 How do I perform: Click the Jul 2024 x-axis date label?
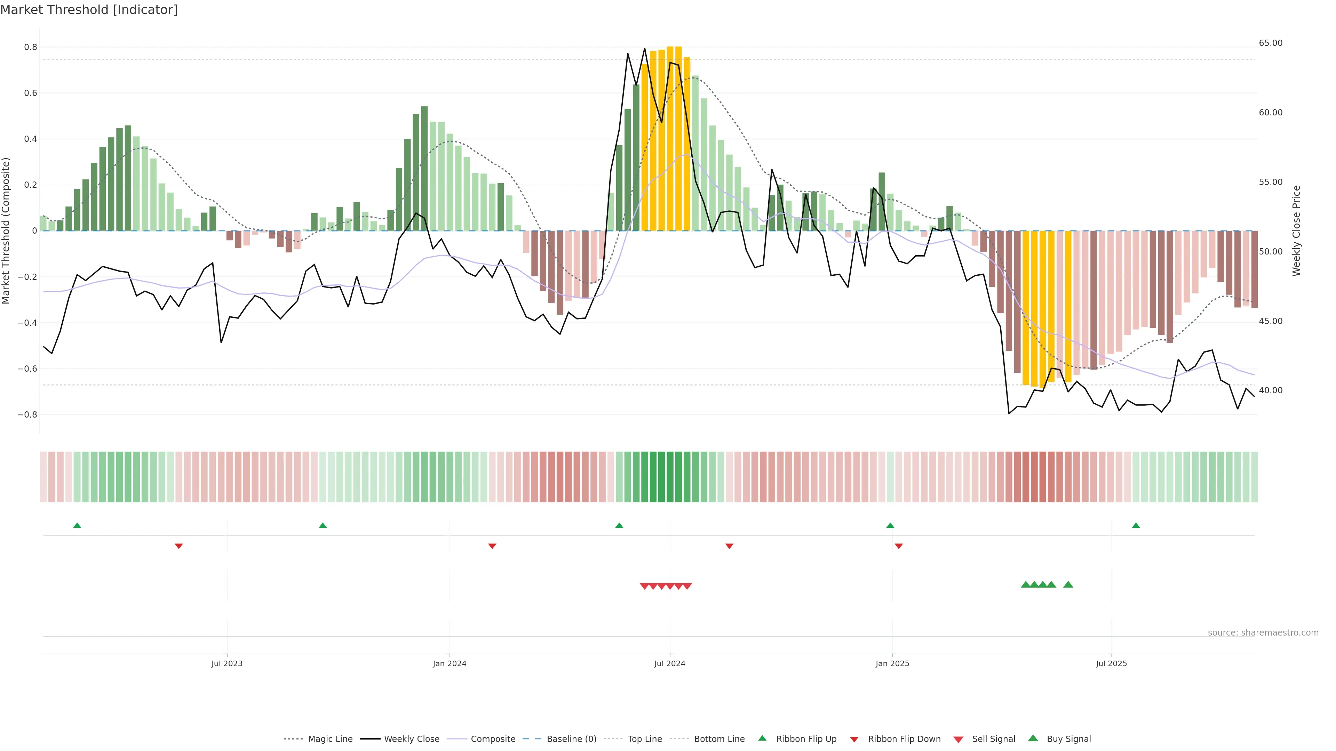pos(669,663)
